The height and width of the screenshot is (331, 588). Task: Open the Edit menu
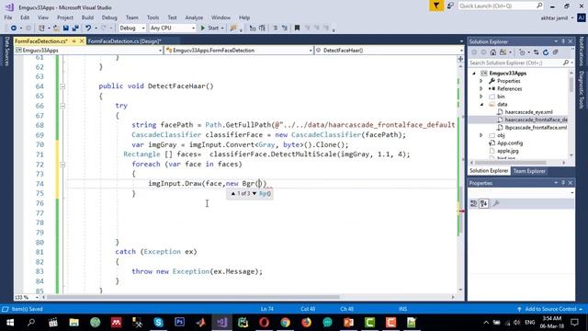(25, 17)
